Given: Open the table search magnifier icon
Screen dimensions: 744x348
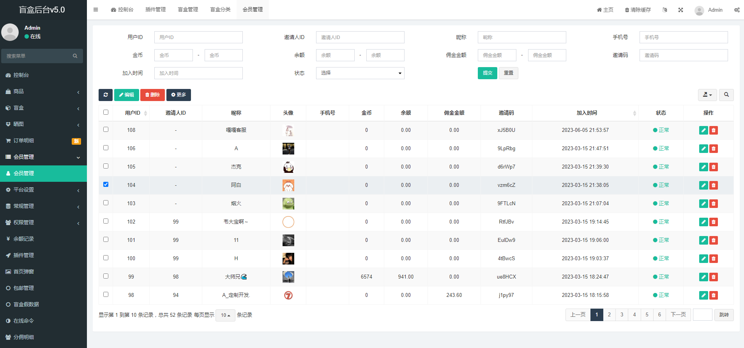Looking at the screenshot, I should click(726, 95).
